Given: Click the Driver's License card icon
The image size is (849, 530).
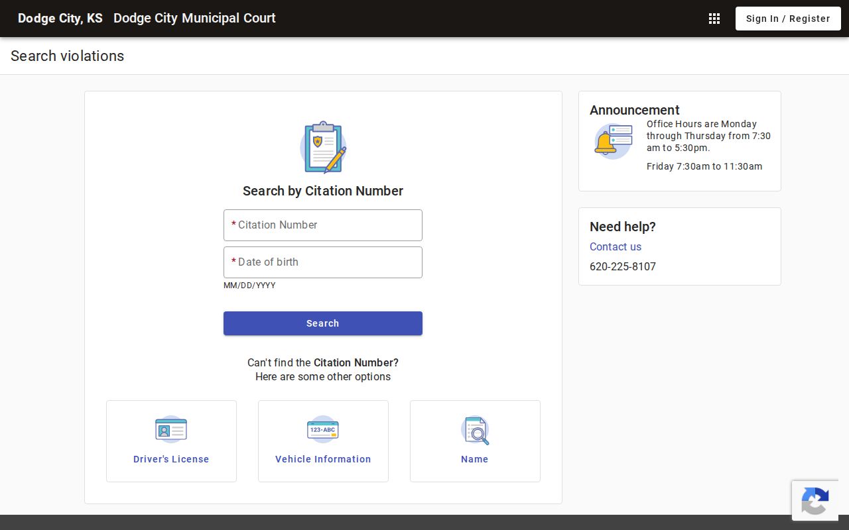Looking at the screenshot, I should point(171,429).
